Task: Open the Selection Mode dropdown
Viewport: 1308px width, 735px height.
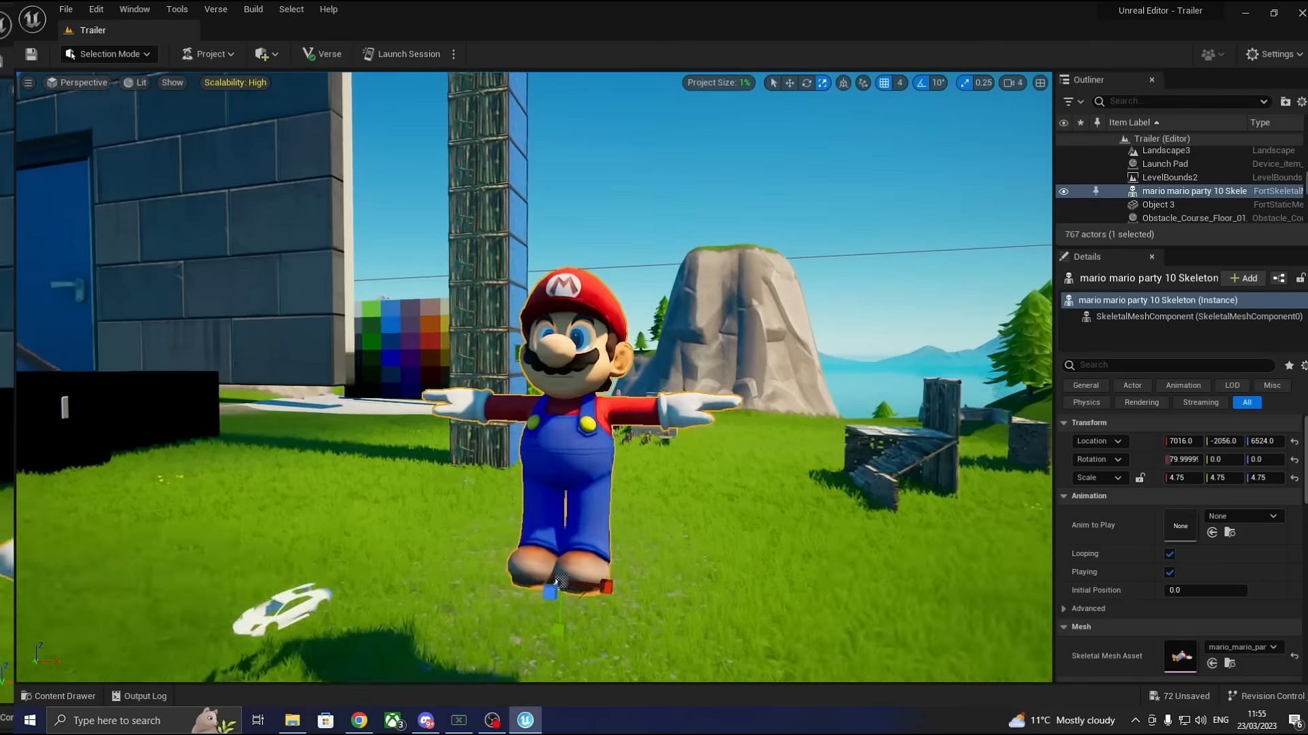Action: [109, 54]
